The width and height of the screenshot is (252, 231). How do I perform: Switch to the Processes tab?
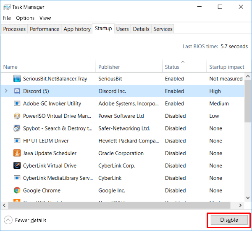click(14, 29)
